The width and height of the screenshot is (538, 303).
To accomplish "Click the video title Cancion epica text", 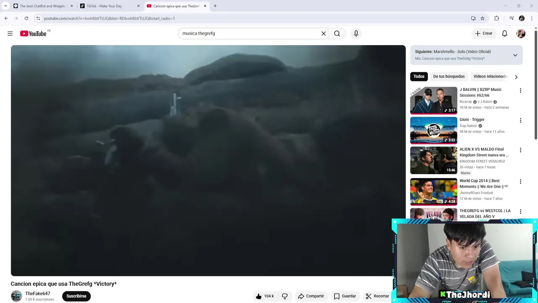I will pos(63,284).
